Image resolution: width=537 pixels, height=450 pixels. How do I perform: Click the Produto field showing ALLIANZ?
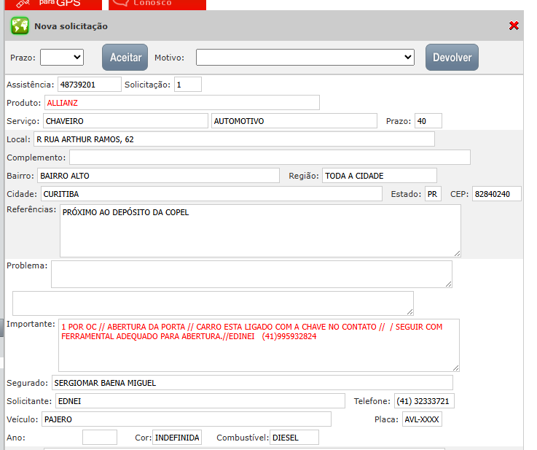(182, 103)
